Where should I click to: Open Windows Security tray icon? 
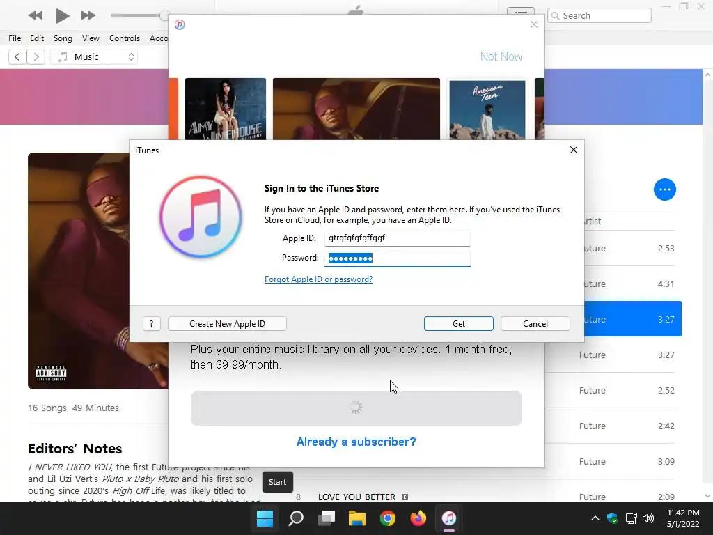(613, 518)
